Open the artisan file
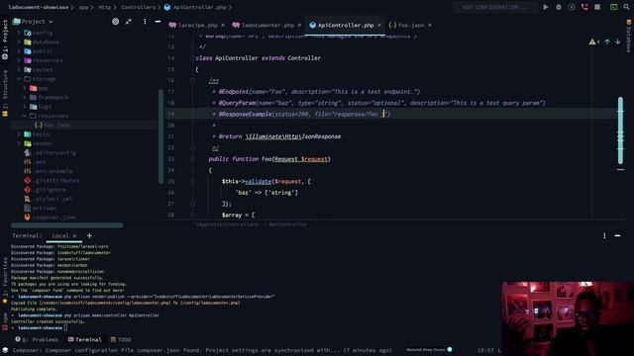634x356 pixels. point(40,209)
